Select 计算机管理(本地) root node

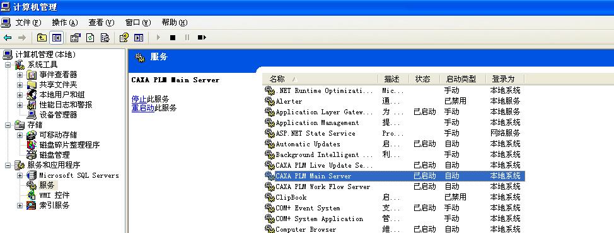[45, 55]
